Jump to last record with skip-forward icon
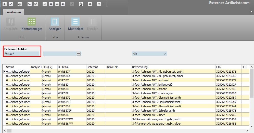The height and width of the screenshot is (133, 254). (x=63, y=4)
